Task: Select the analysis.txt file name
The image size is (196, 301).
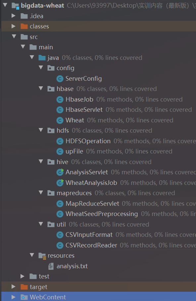Action: (72, 266)
